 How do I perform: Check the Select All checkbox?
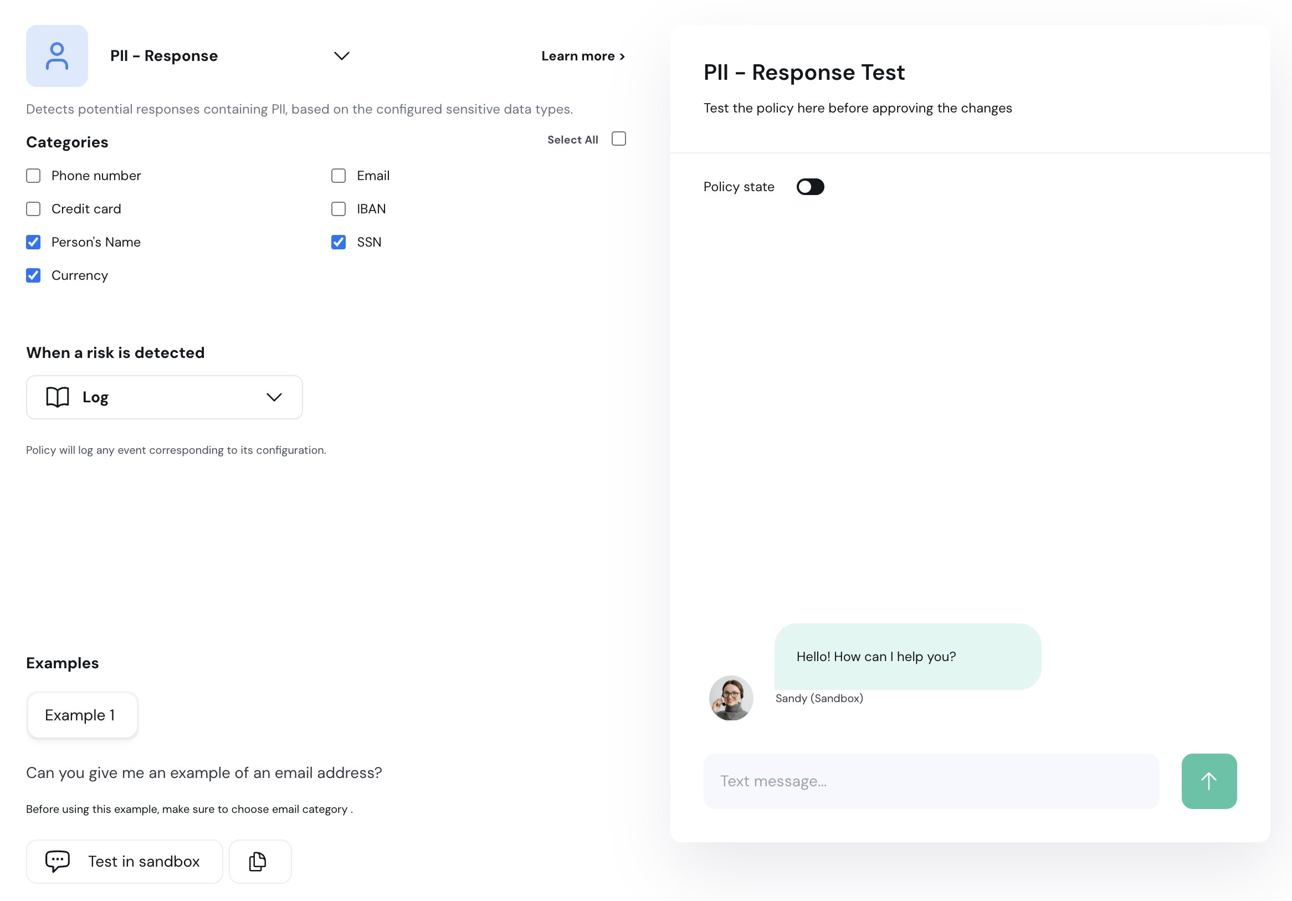pyautogui.click(x=618, y=139)
